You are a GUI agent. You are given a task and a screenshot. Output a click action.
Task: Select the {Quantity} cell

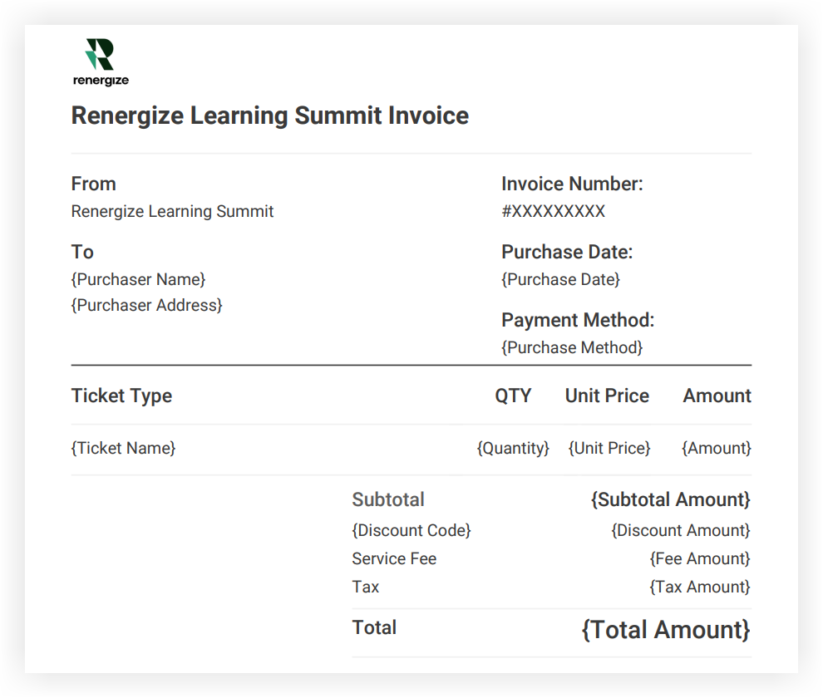pos(513,448)
